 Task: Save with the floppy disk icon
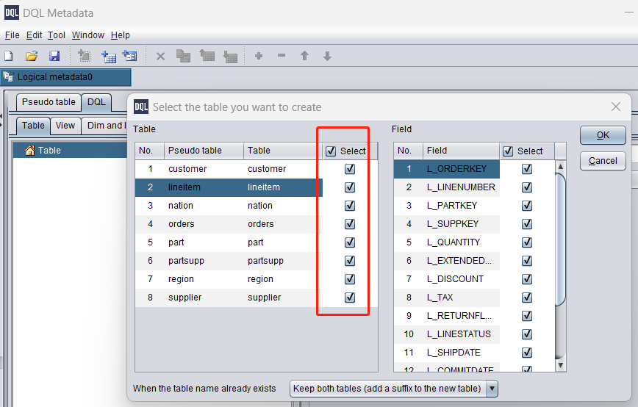pyautogui.click(x=54, y=56)
